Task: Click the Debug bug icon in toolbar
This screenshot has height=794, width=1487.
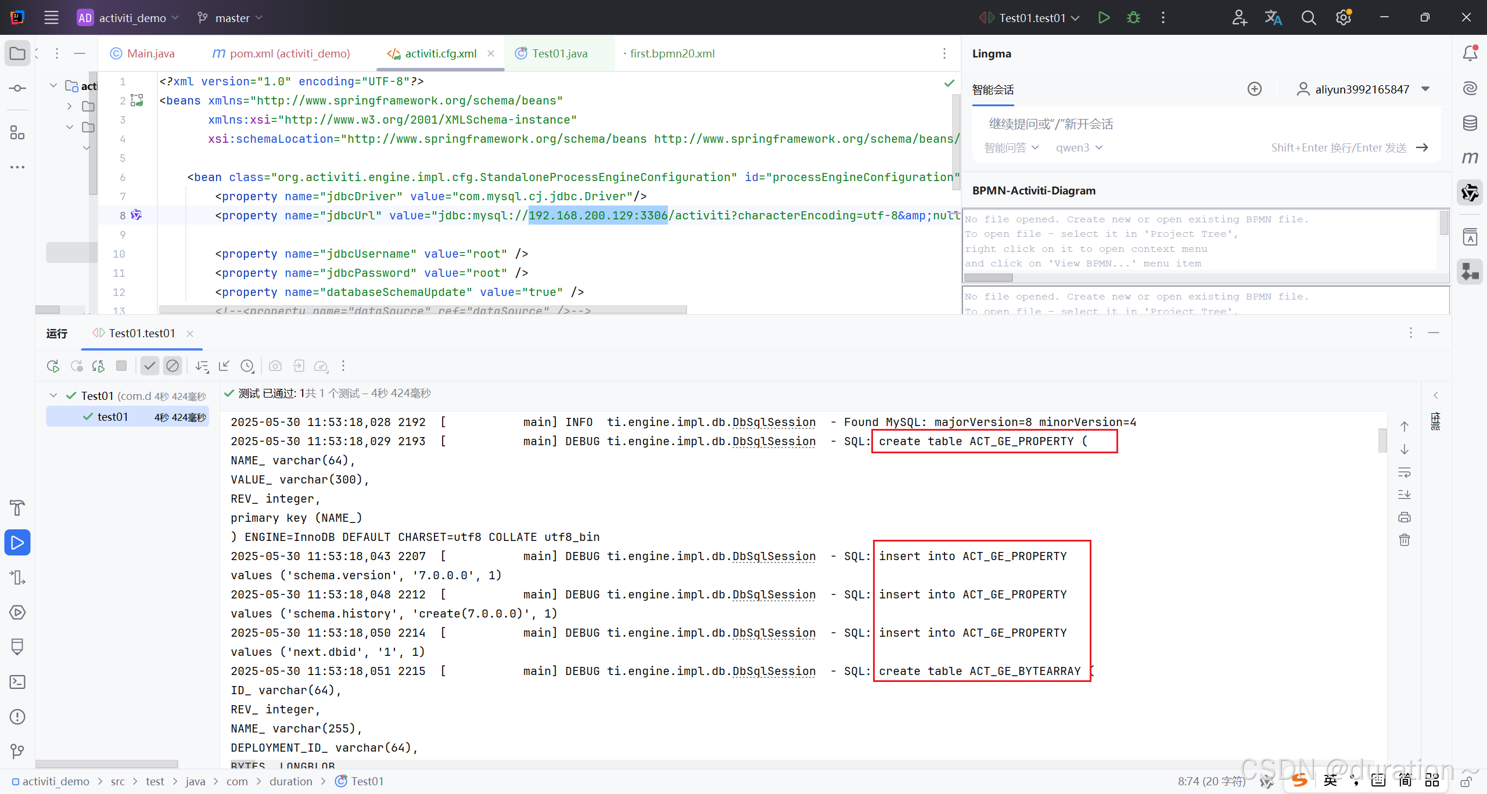Action: pos(1133,17)
